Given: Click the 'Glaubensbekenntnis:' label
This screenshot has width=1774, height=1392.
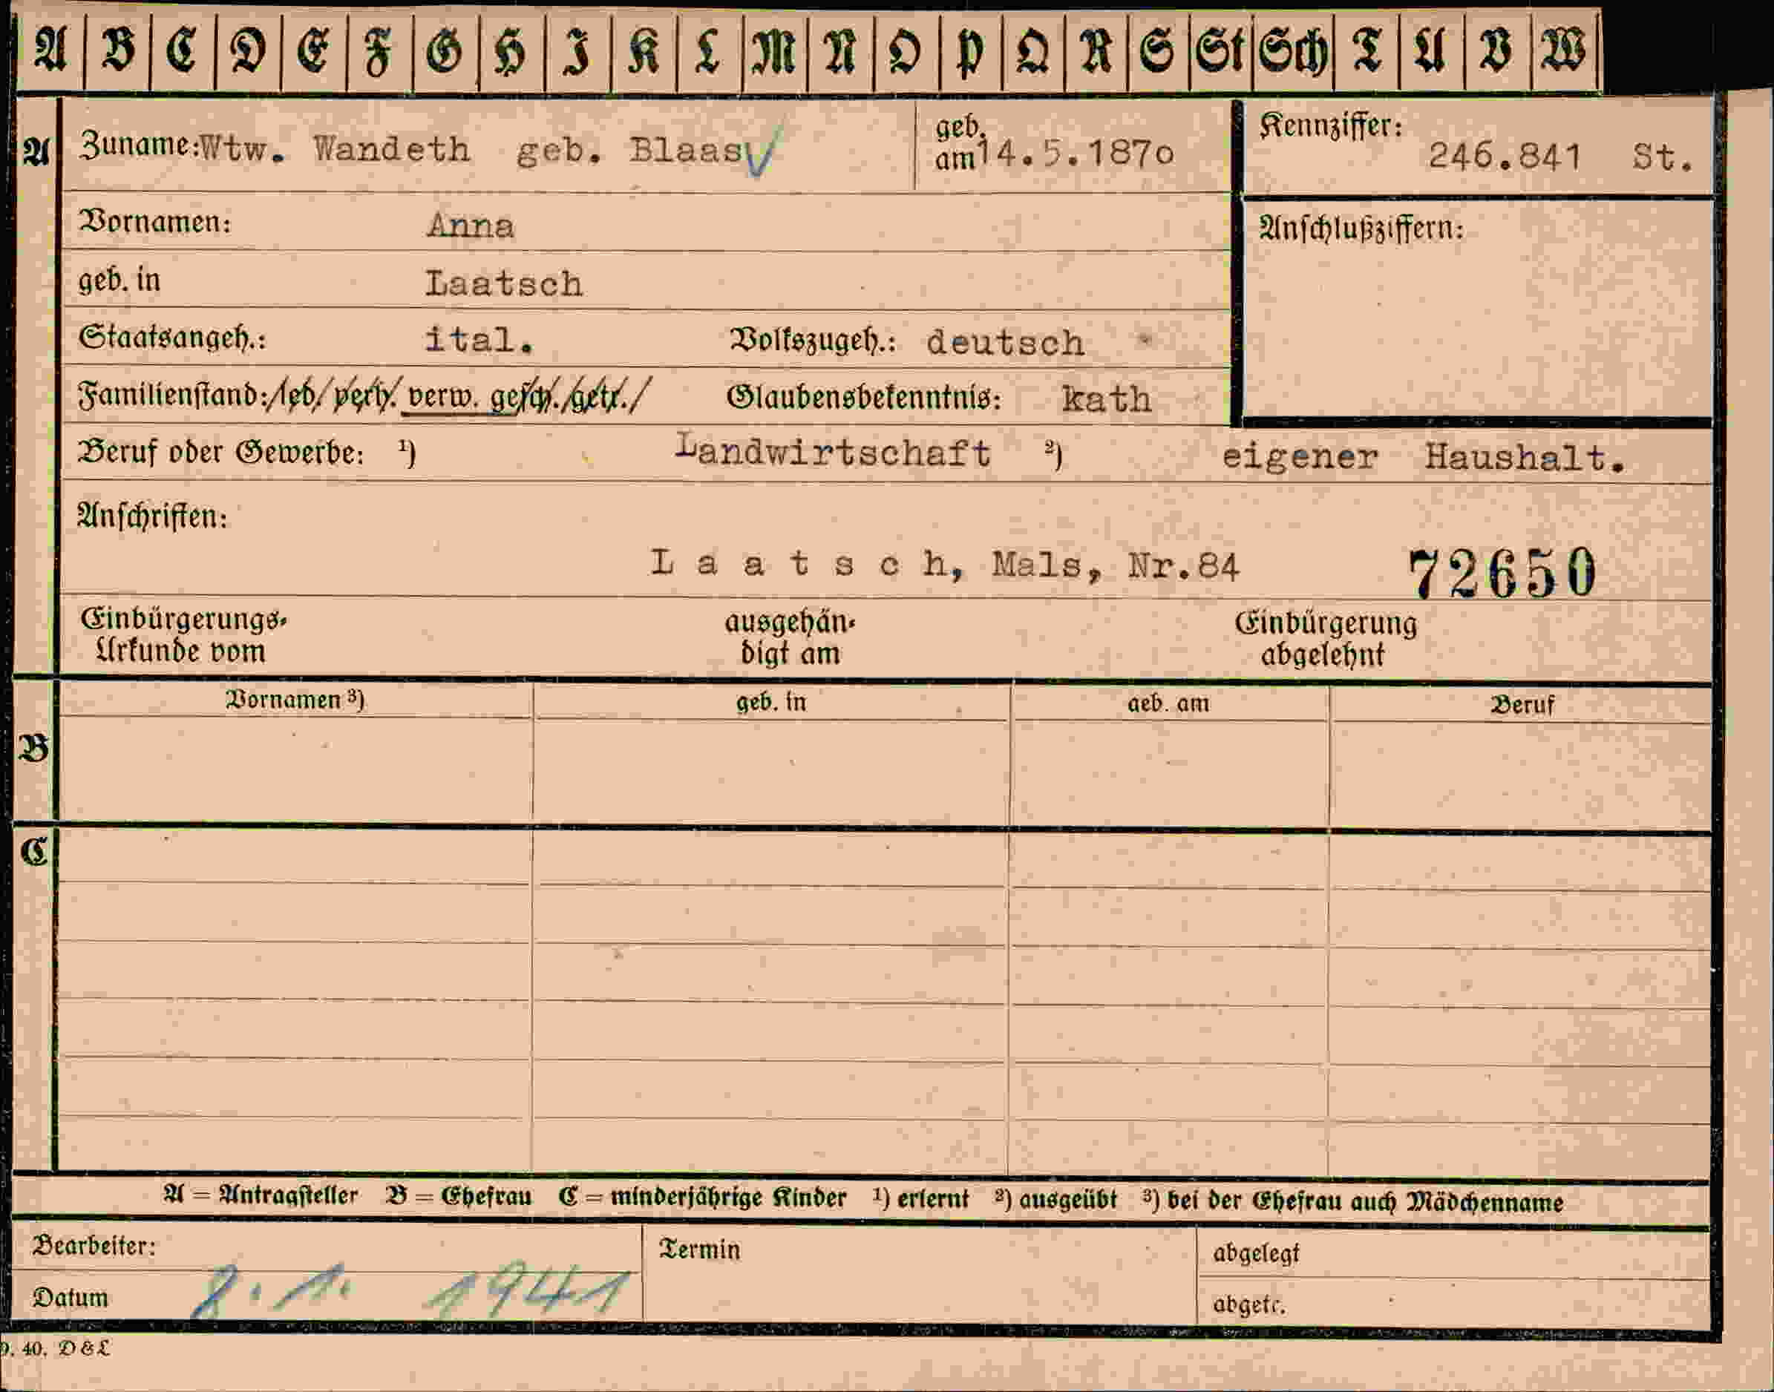Looking at the screenshot, I should pyautogui.click(x=863, y=398).
